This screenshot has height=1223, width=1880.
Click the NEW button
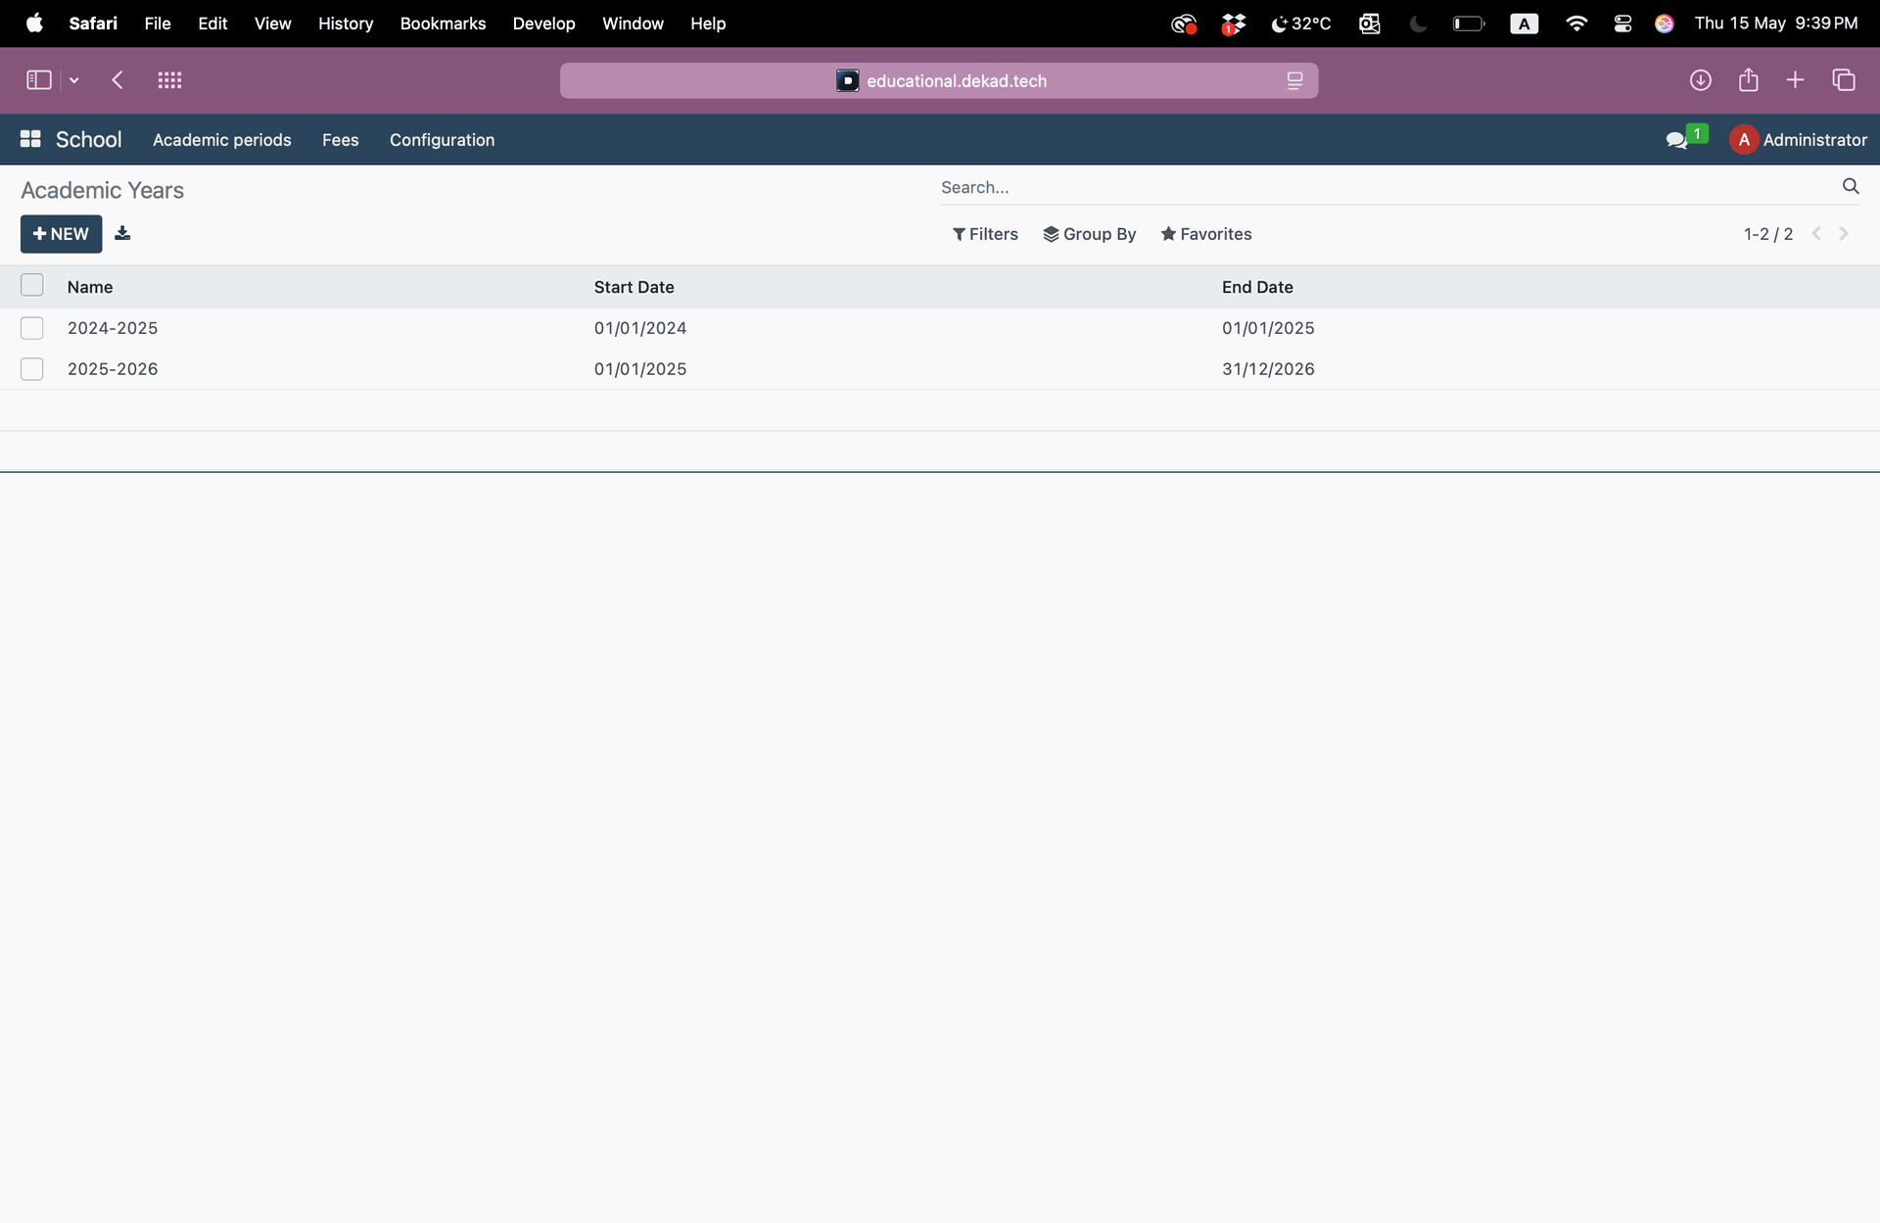click(x=61, y=234)
